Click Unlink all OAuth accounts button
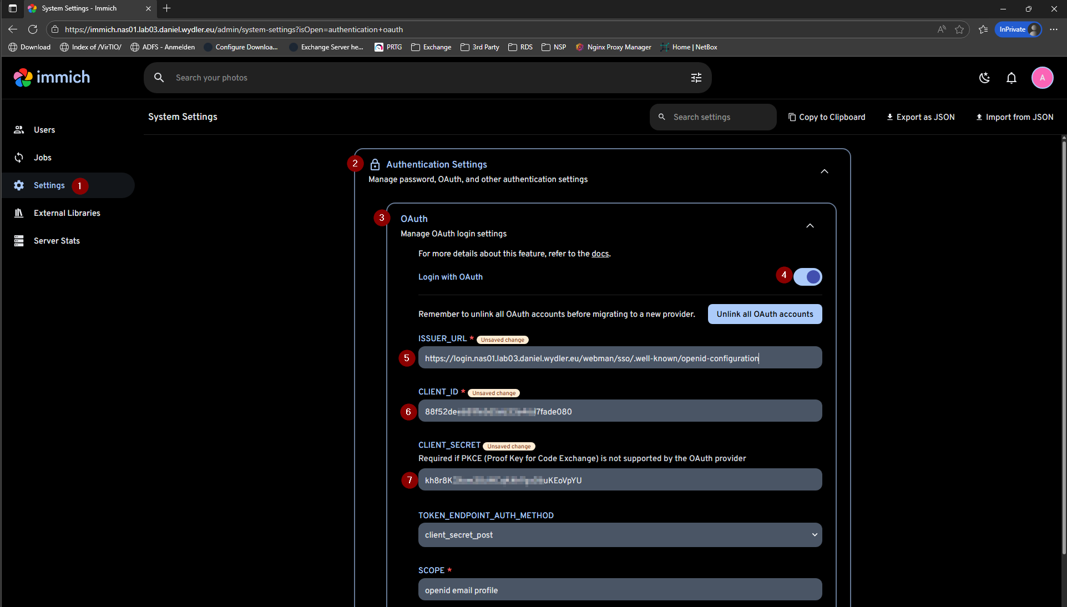Image resolution: width=1067 pixels, height=607 pixels. (765, 314)
